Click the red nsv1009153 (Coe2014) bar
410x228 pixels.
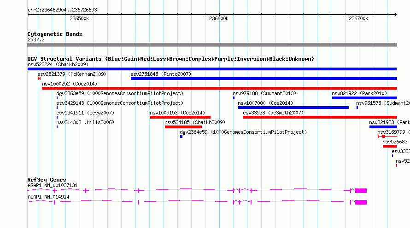(x=180, y=117)
